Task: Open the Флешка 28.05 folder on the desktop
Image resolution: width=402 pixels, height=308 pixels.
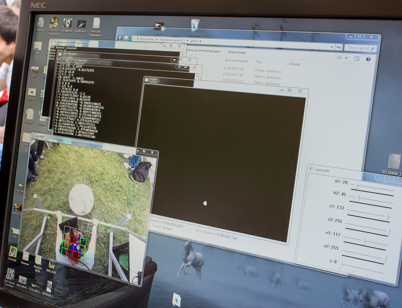Action: click(38, 264)
